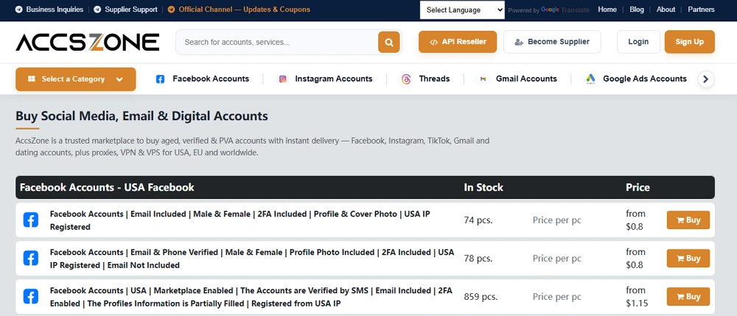Click the Gmail icon in category bar
The image size is (737, 316).
[x=483, y=79]
